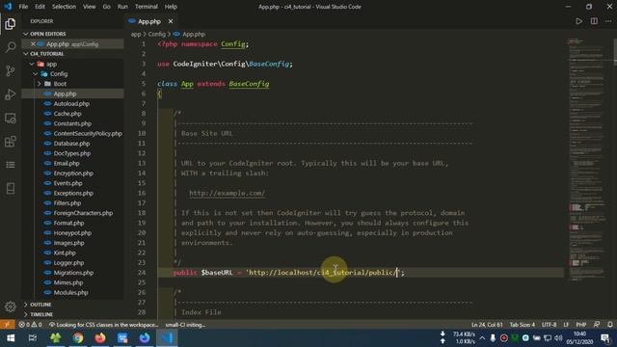Open Run and Debug view
Viewport: 617px width, 347px height.
click(11, 94)
